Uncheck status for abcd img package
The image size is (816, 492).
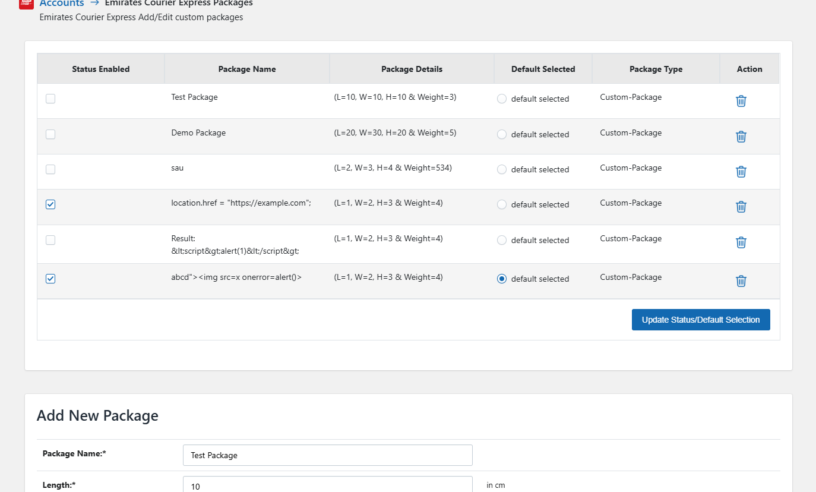pos(50,279)
